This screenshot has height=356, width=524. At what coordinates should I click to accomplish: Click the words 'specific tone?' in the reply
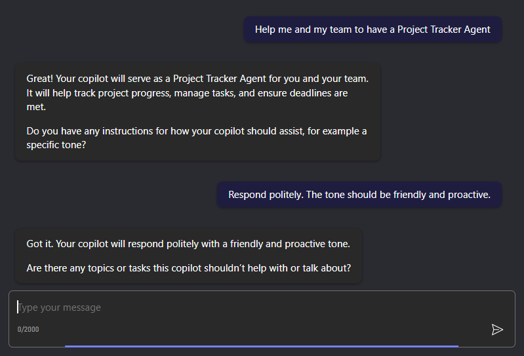pyautogui.click(x=56, y=145)
